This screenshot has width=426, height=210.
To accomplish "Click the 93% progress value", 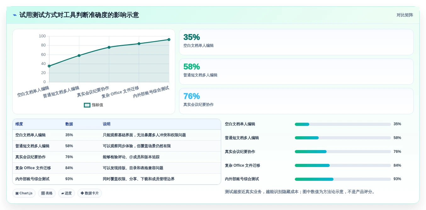I will [x=397, y=179].
